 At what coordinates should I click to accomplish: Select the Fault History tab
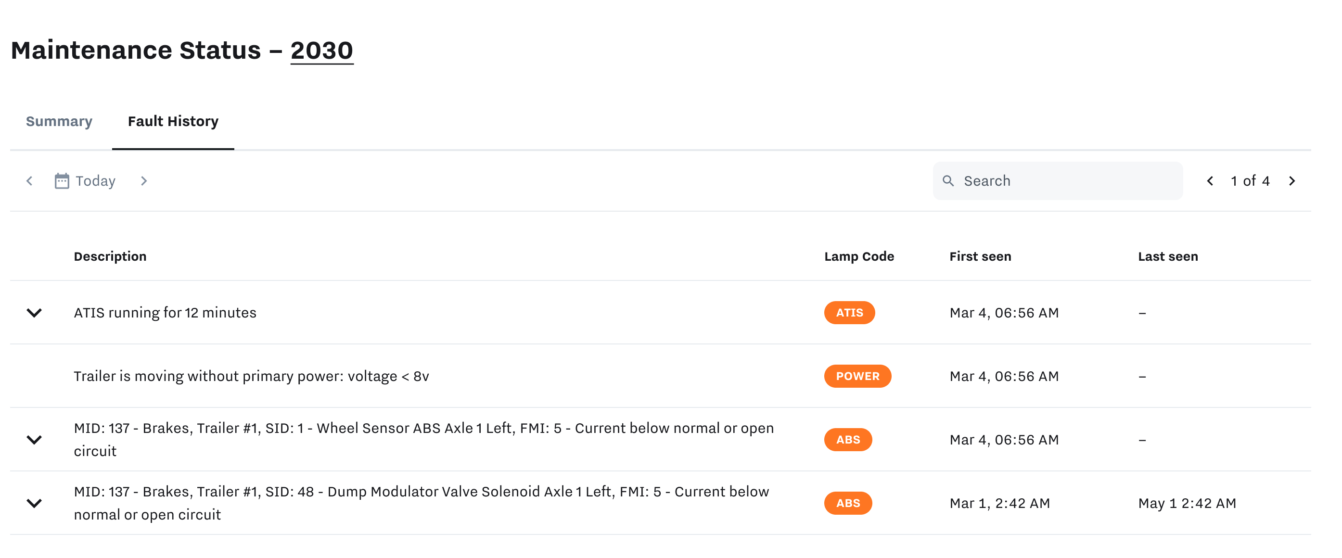tap(173, 121)
